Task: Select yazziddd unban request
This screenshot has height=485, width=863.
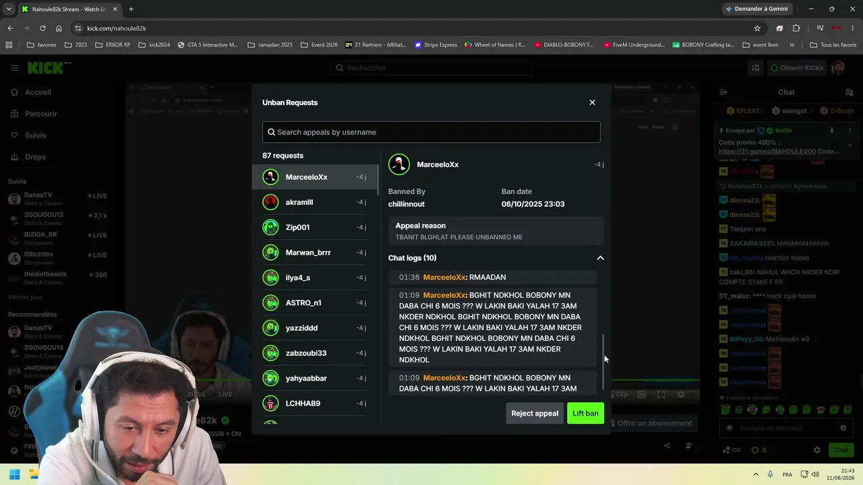Action: 315,328
